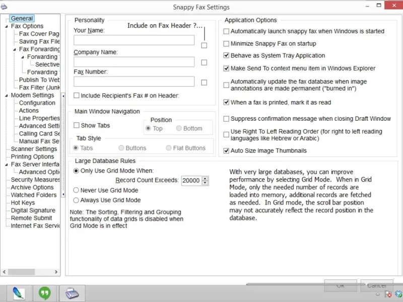
Task: Click the Cancel button
Action: coord(377,285)
